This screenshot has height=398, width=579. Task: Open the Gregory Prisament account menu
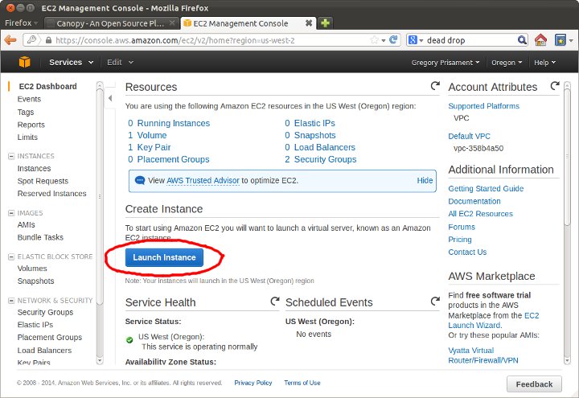tap(446, 63)
